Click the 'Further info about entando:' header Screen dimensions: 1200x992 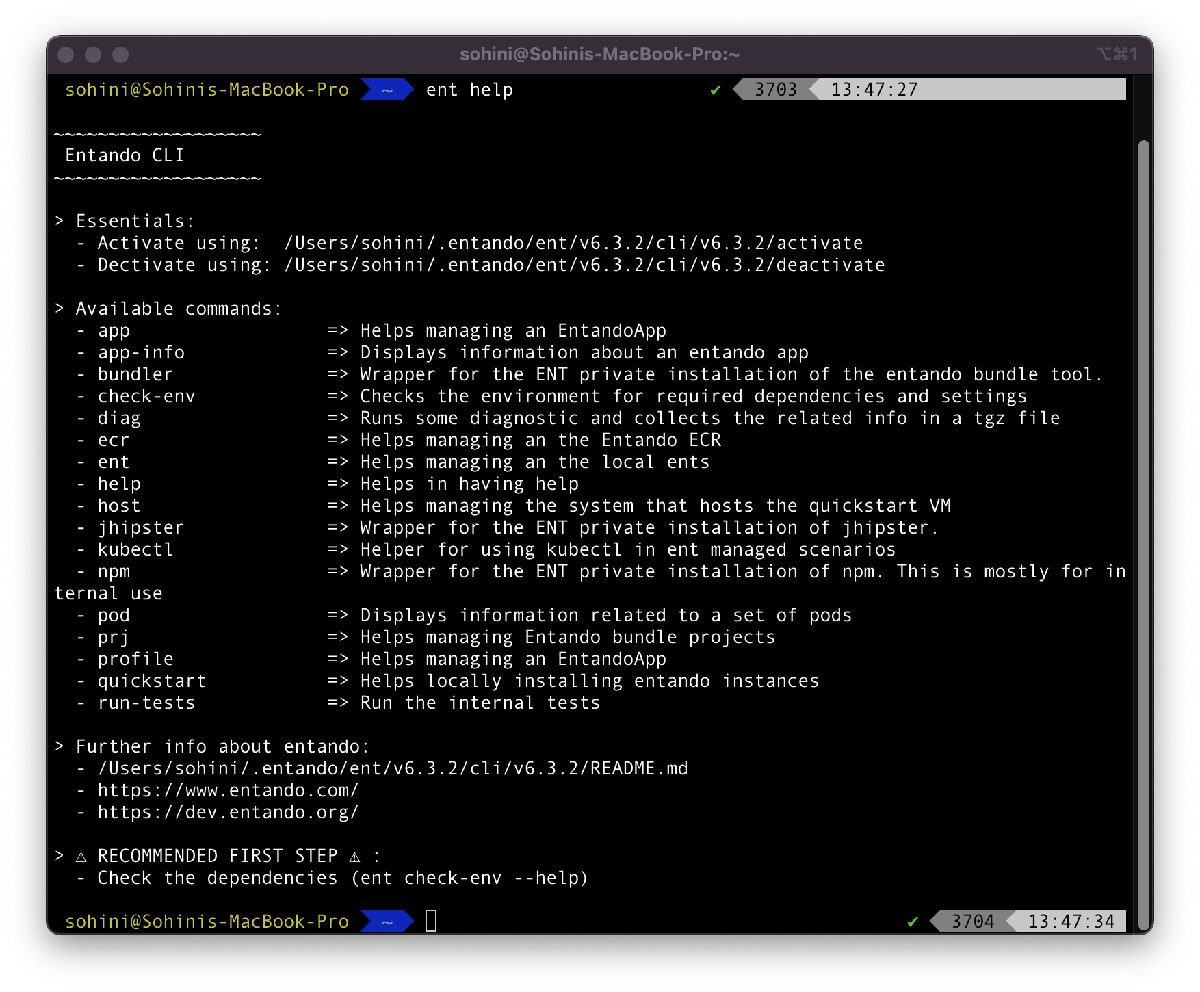(223, 746)
